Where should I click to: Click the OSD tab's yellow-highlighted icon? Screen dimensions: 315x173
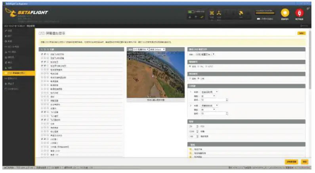6,73
